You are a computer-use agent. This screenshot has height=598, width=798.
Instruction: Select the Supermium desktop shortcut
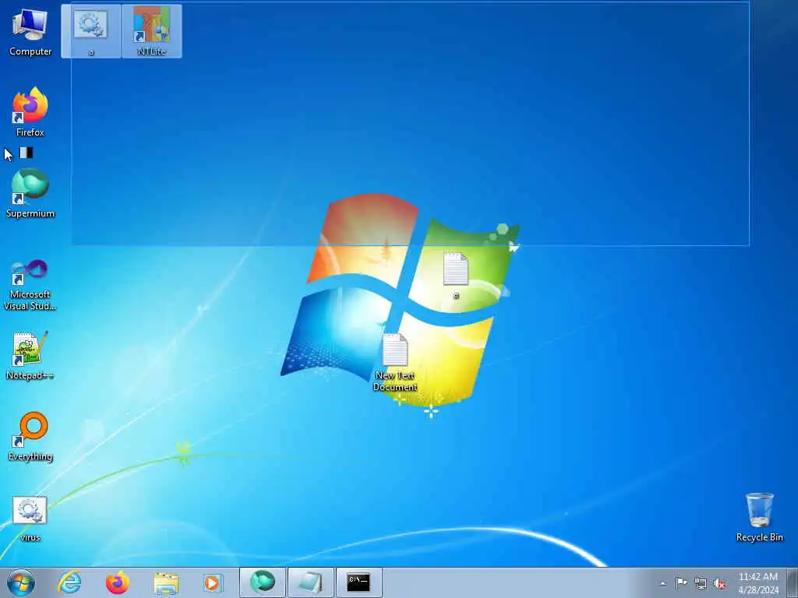pos(30,193)
